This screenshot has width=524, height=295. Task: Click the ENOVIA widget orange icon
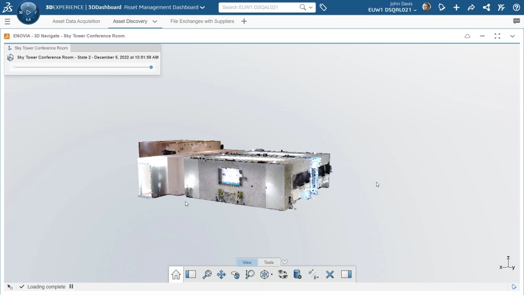[7, 36]
